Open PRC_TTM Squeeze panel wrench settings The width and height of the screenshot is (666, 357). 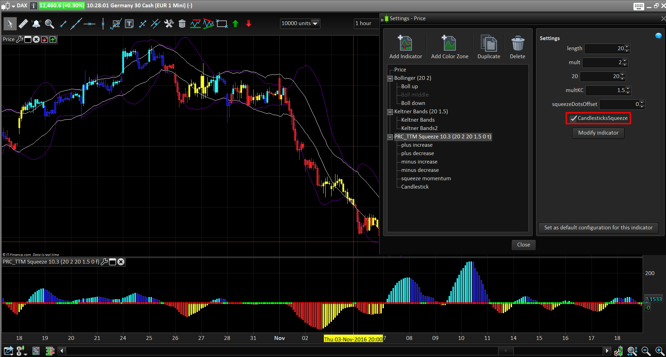(104, 262)
